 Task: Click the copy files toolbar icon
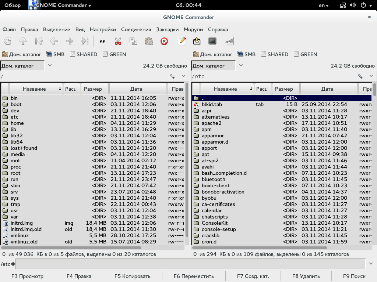click(133, 41)
